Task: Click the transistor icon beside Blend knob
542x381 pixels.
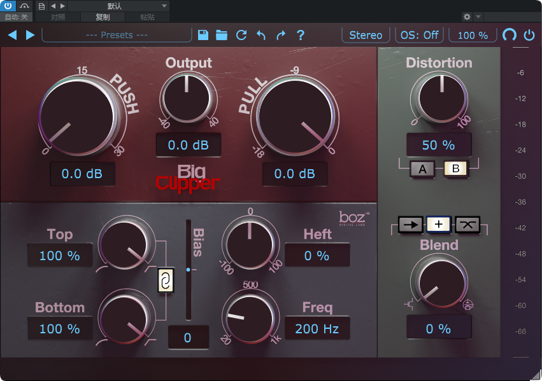Action: (409, 305)
